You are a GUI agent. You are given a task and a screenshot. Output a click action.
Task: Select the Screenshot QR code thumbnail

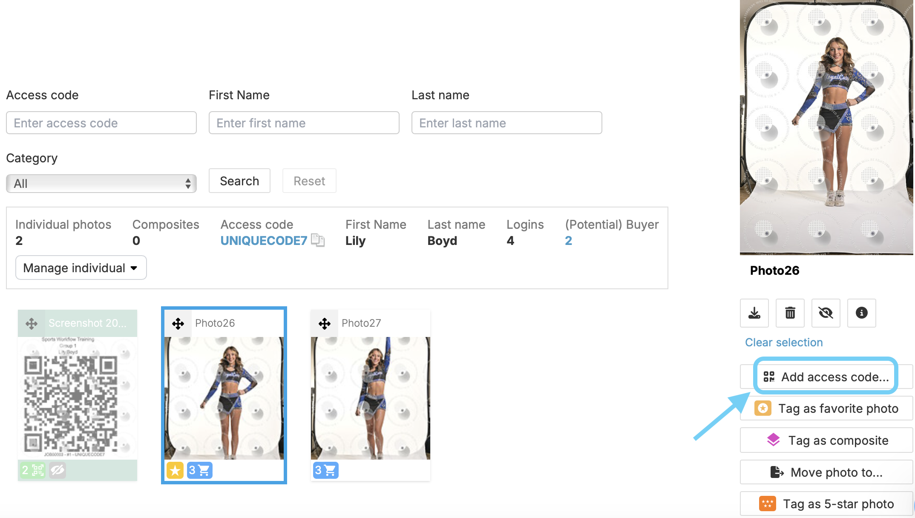pyautogui.click(x=78, y=398)
